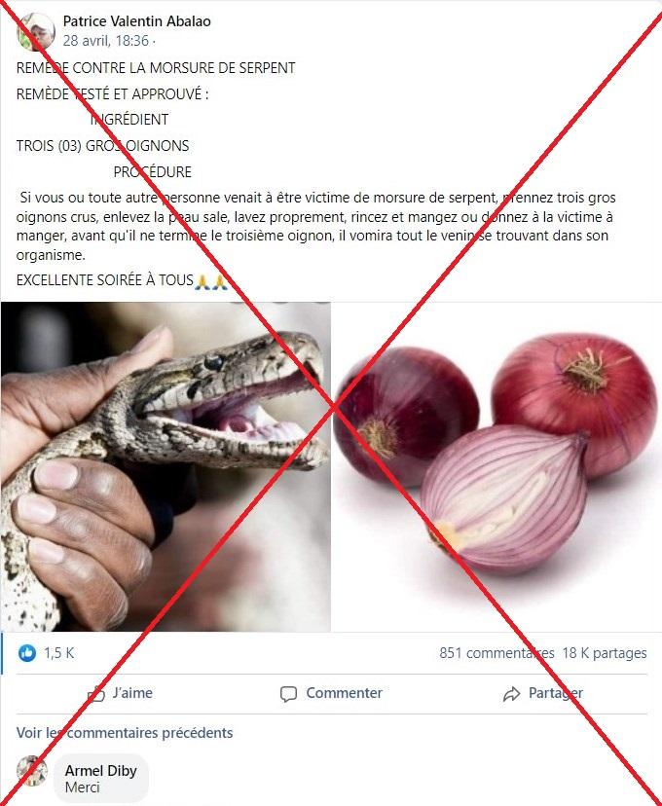This screenshot has width=662, height=806.
Task: Click the Commenter button
Action: tap(331, 693)
